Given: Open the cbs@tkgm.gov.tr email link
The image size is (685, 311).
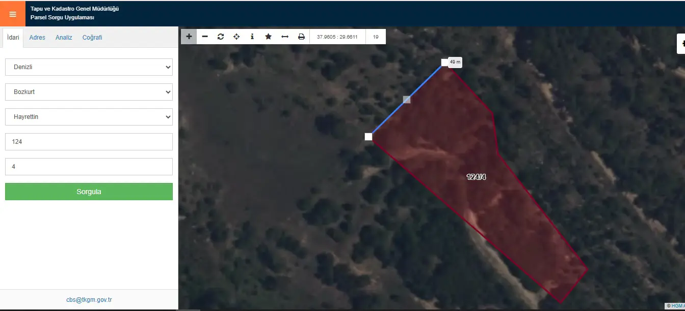Looking at the screenshot, I should pos(89,300).
